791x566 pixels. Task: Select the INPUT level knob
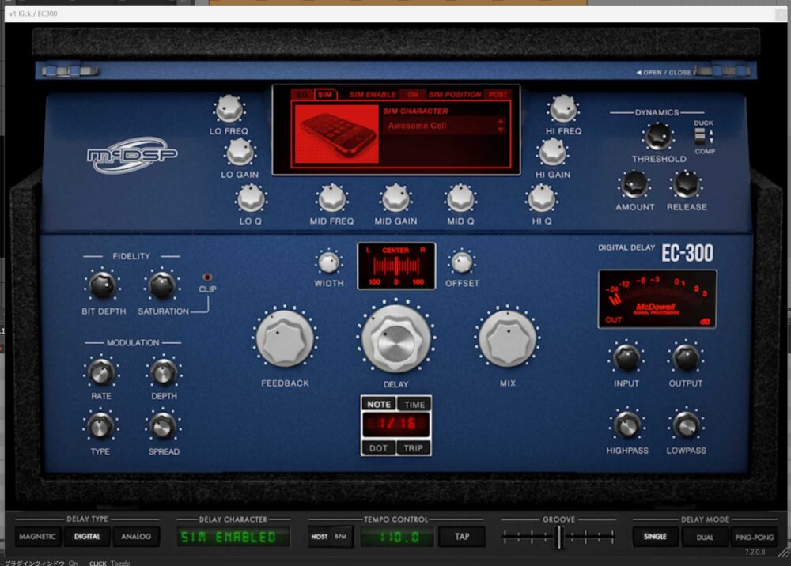[x=626, y=358]
